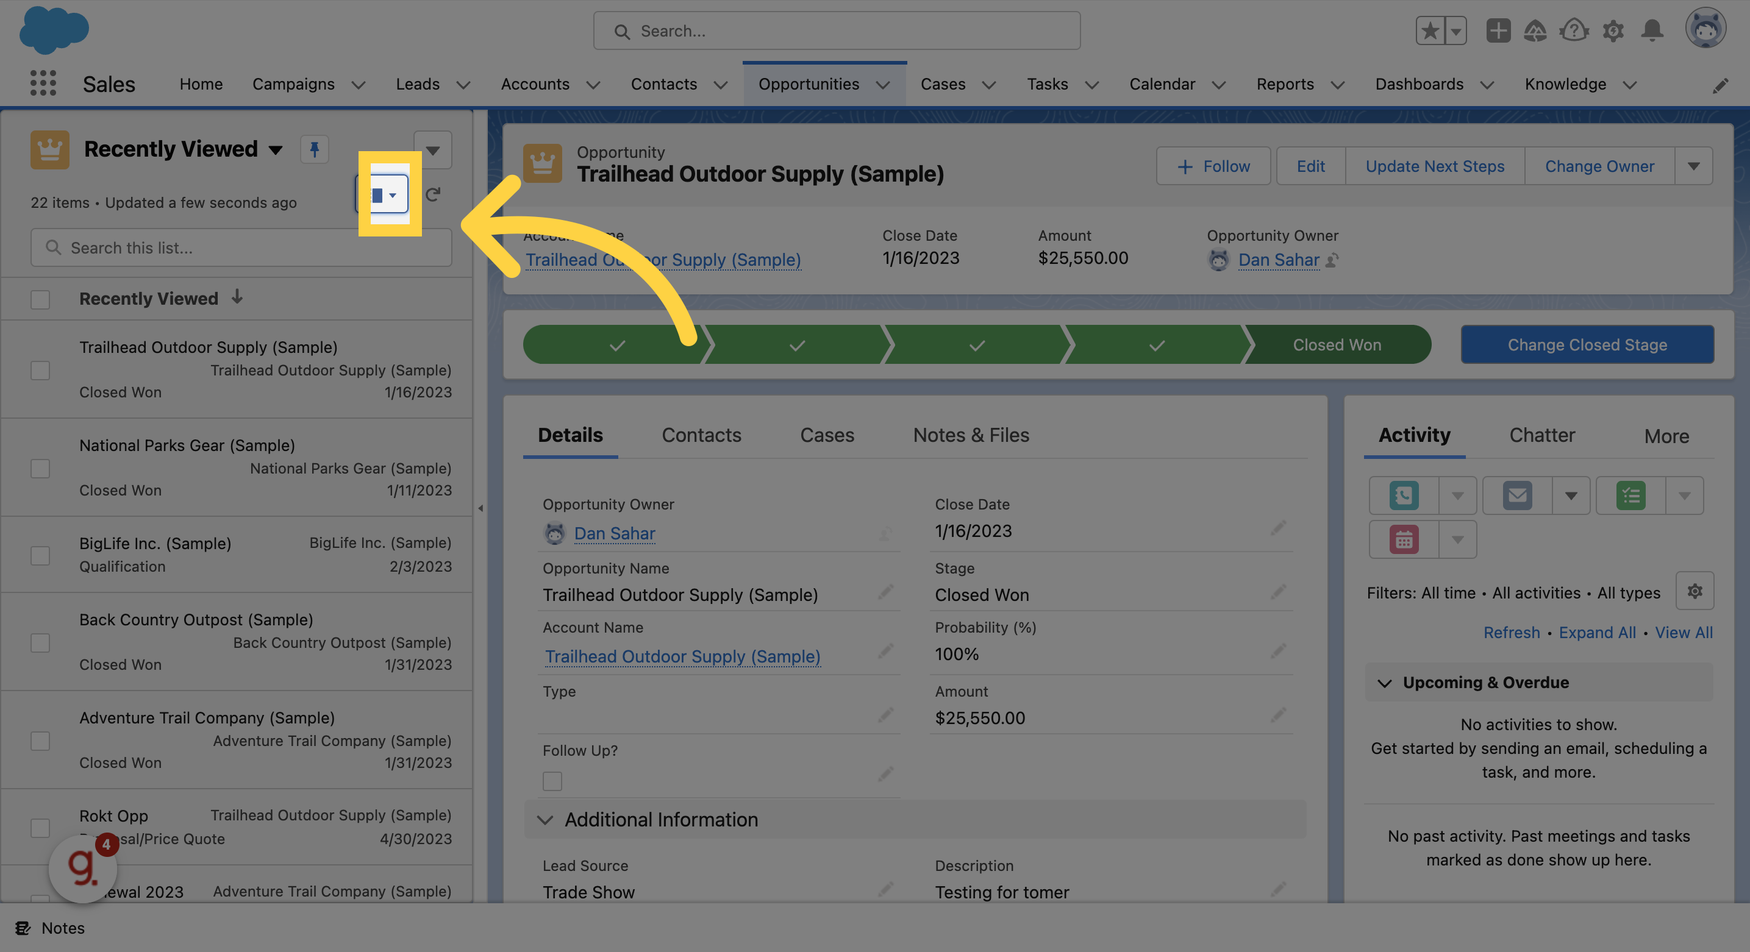Open the Setup gear icon
The height and width of the screenshot is (952, 1750).
coord(1613,30)
